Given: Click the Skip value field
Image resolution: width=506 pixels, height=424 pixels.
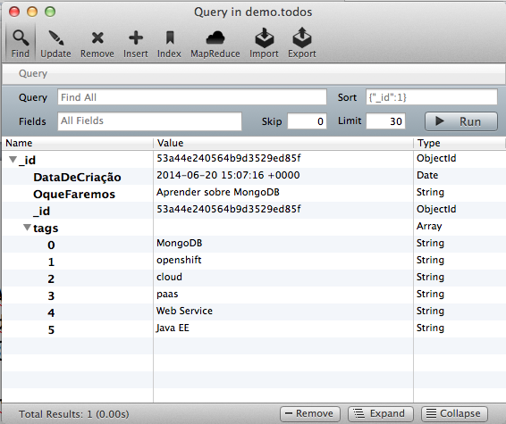Looking at the screenshot, I should click(x=307, y=121).
